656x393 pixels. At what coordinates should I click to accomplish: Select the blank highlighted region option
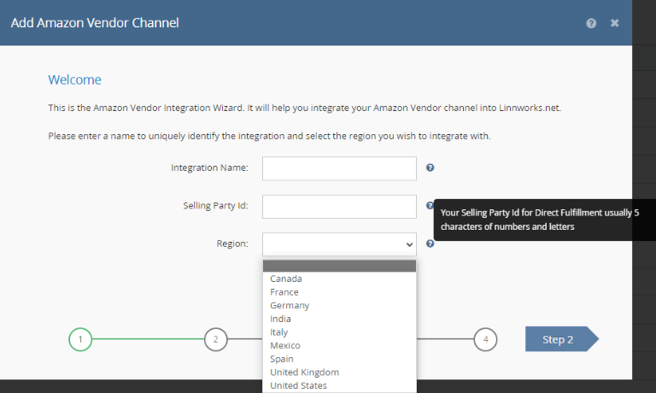pos(339,266)
